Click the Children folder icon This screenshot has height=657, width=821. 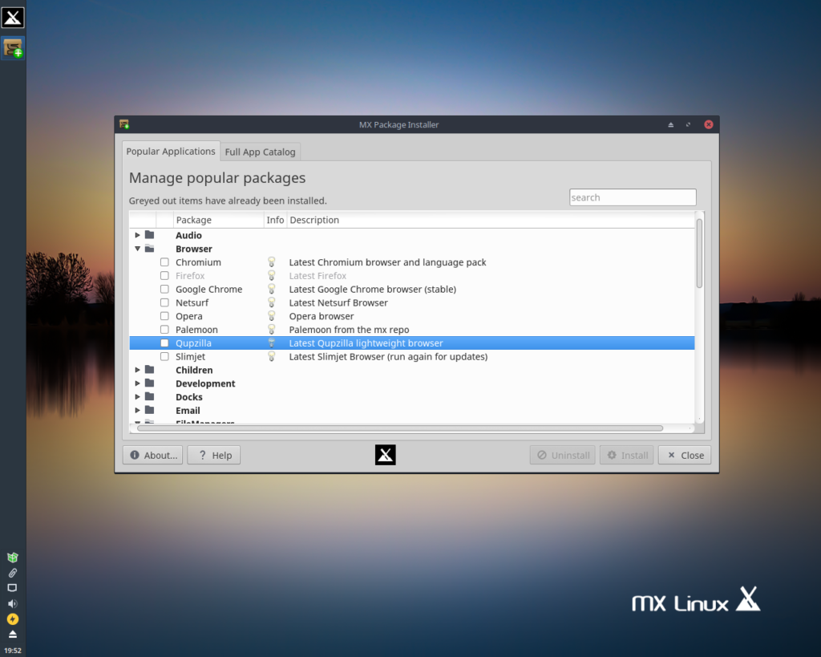pos(150,369)
